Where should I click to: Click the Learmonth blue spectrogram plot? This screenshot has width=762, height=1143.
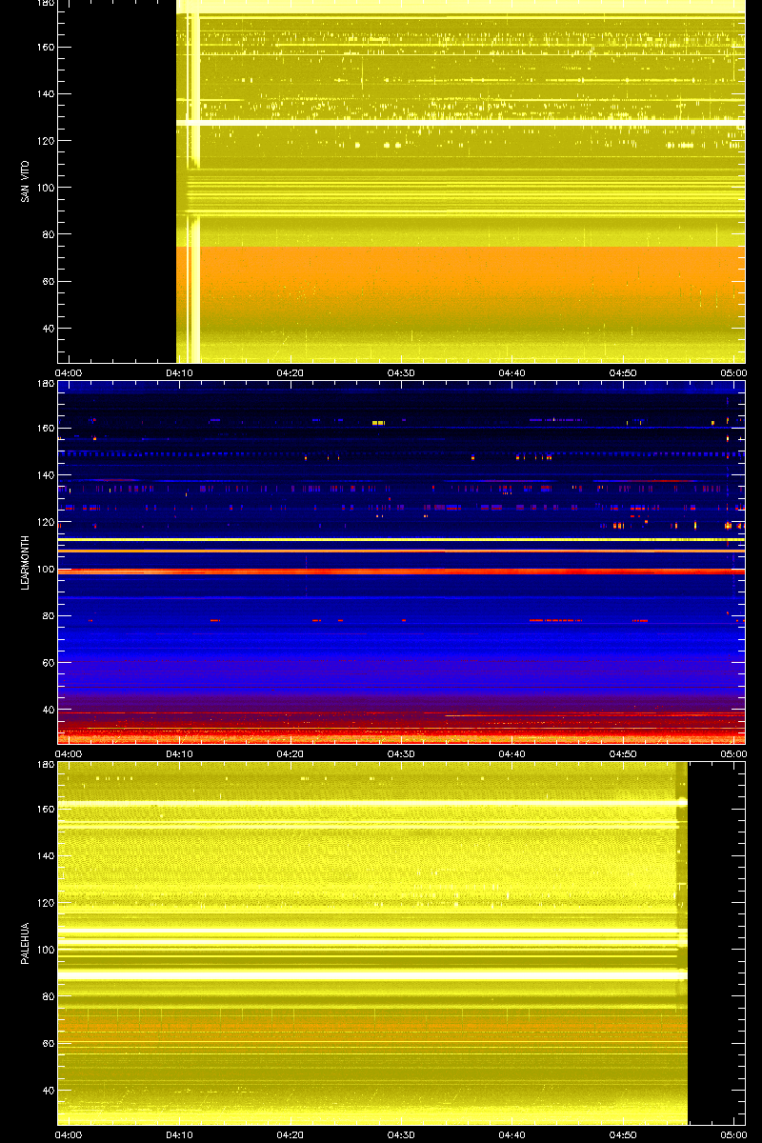401,562
